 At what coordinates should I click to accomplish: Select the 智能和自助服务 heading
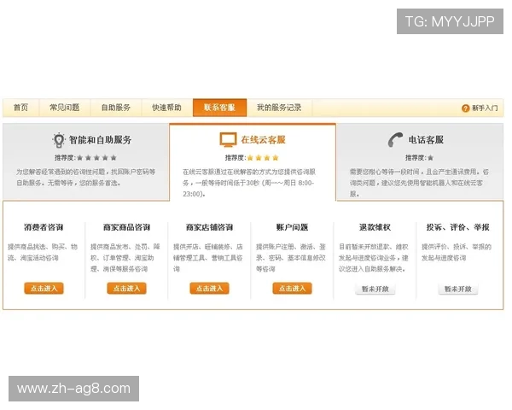[x=100, y=140]
